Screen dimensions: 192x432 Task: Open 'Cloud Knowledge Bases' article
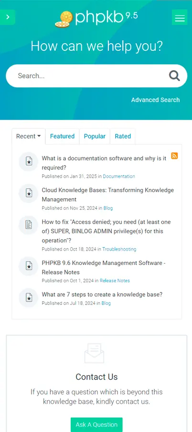(108, 195)
